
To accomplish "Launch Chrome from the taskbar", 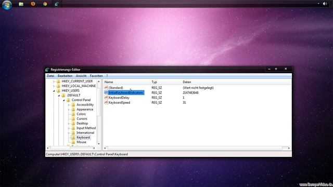I will tap(45, 4).
